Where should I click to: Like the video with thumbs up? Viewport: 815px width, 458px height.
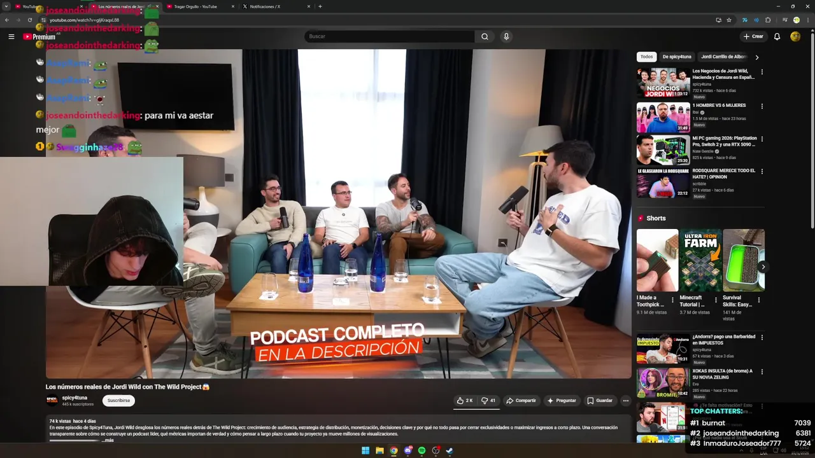click(x=465, y=401)
